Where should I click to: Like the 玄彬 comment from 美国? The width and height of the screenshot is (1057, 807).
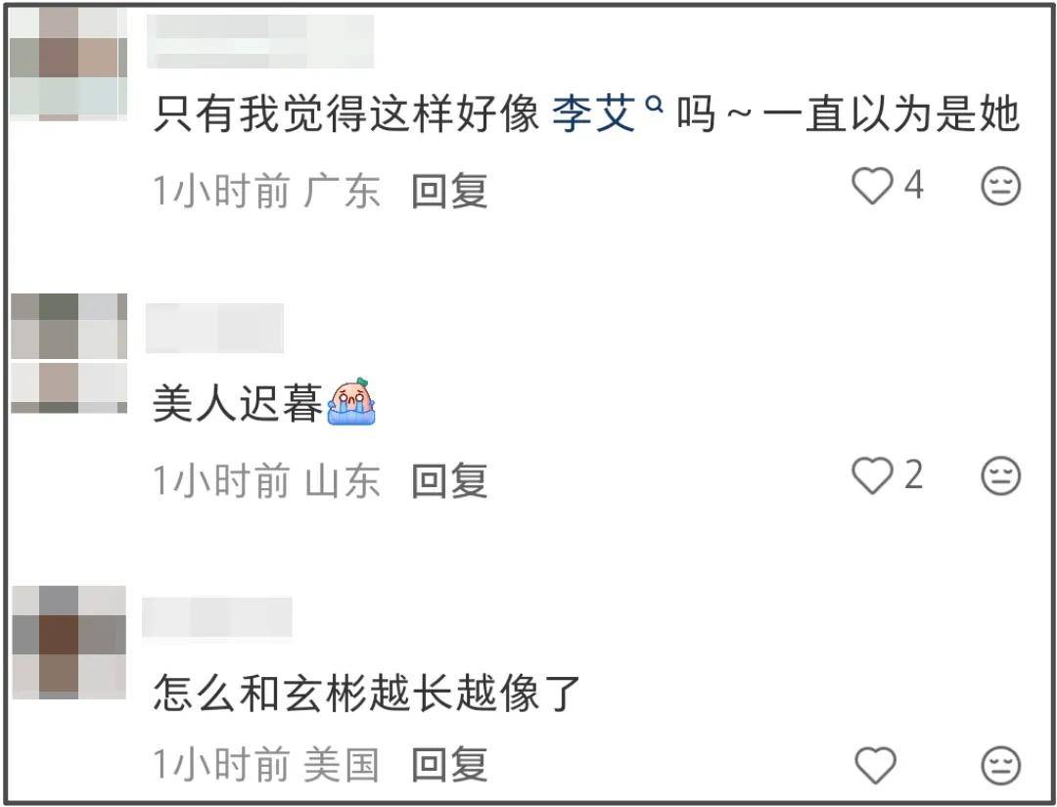tap(875, 765)
